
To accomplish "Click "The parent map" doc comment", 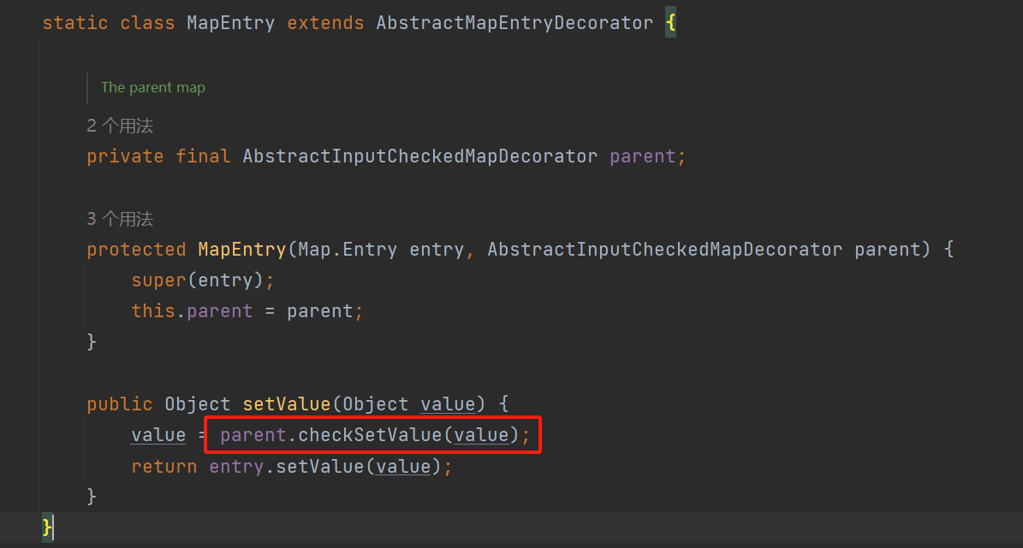I will point(153,87).
